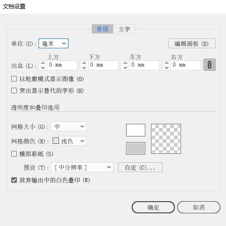The height and width of the screenshot is (226, 226).
Task: Enable 以轮廓模式显示图像 checkbox
Action: coord(14,79)
